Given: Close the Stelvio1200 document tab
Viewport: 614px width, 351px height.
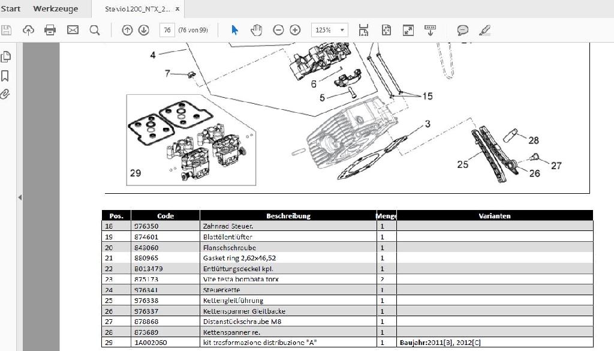Looking at the screenshot, I should [178, 8].
